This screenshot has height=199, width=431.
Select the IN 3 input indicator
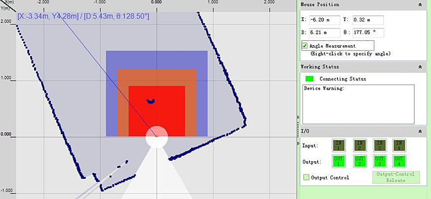[379, 145]
